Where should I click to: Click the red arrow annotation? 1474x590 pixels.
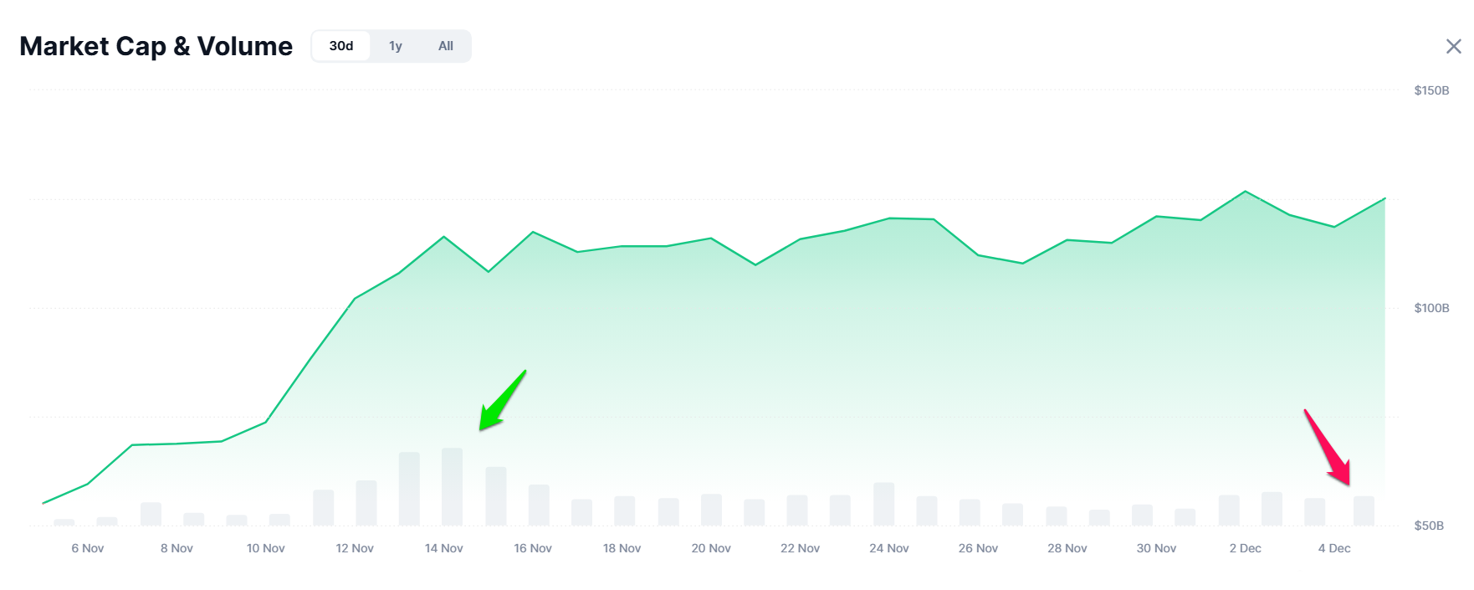point(1328,448)
